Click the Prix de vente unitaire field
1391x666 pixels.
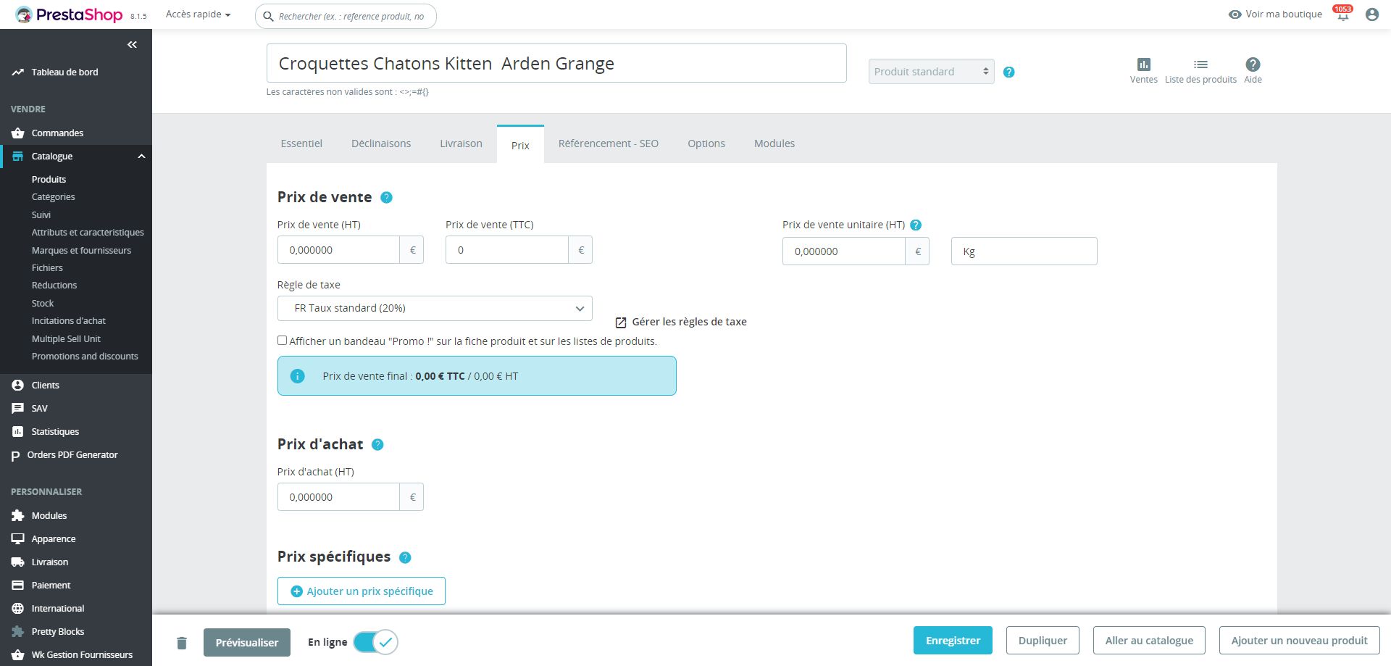pos(844,251)
